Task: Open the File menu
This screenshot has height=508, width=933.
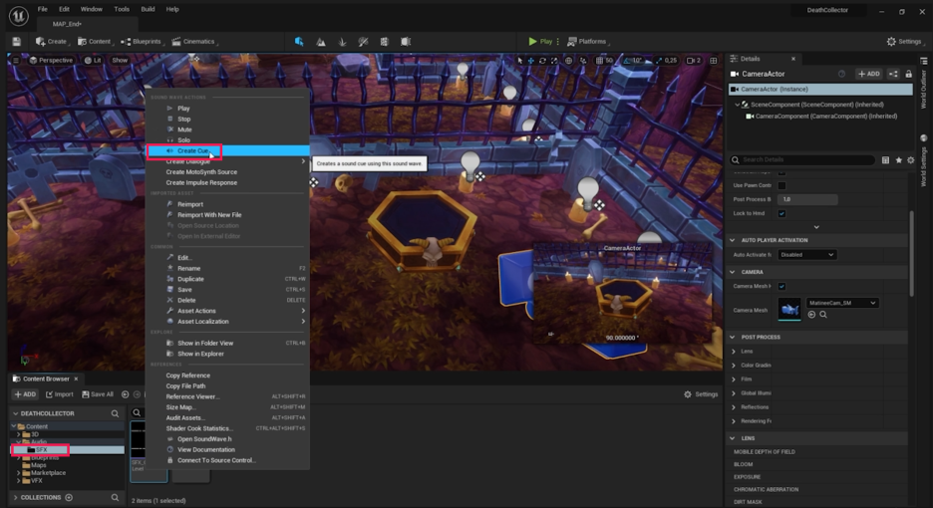Action: click(x=43, y=9)
